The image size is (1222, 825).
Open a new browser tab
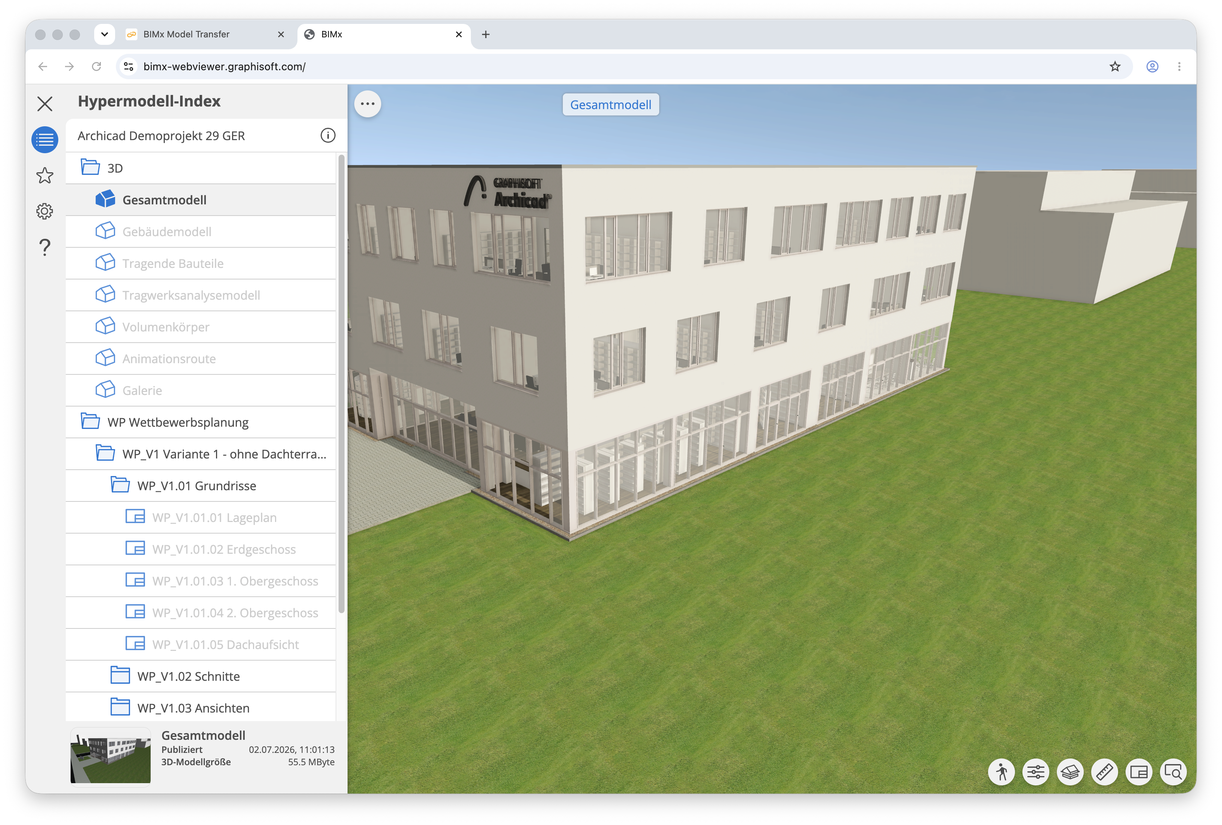486,34
